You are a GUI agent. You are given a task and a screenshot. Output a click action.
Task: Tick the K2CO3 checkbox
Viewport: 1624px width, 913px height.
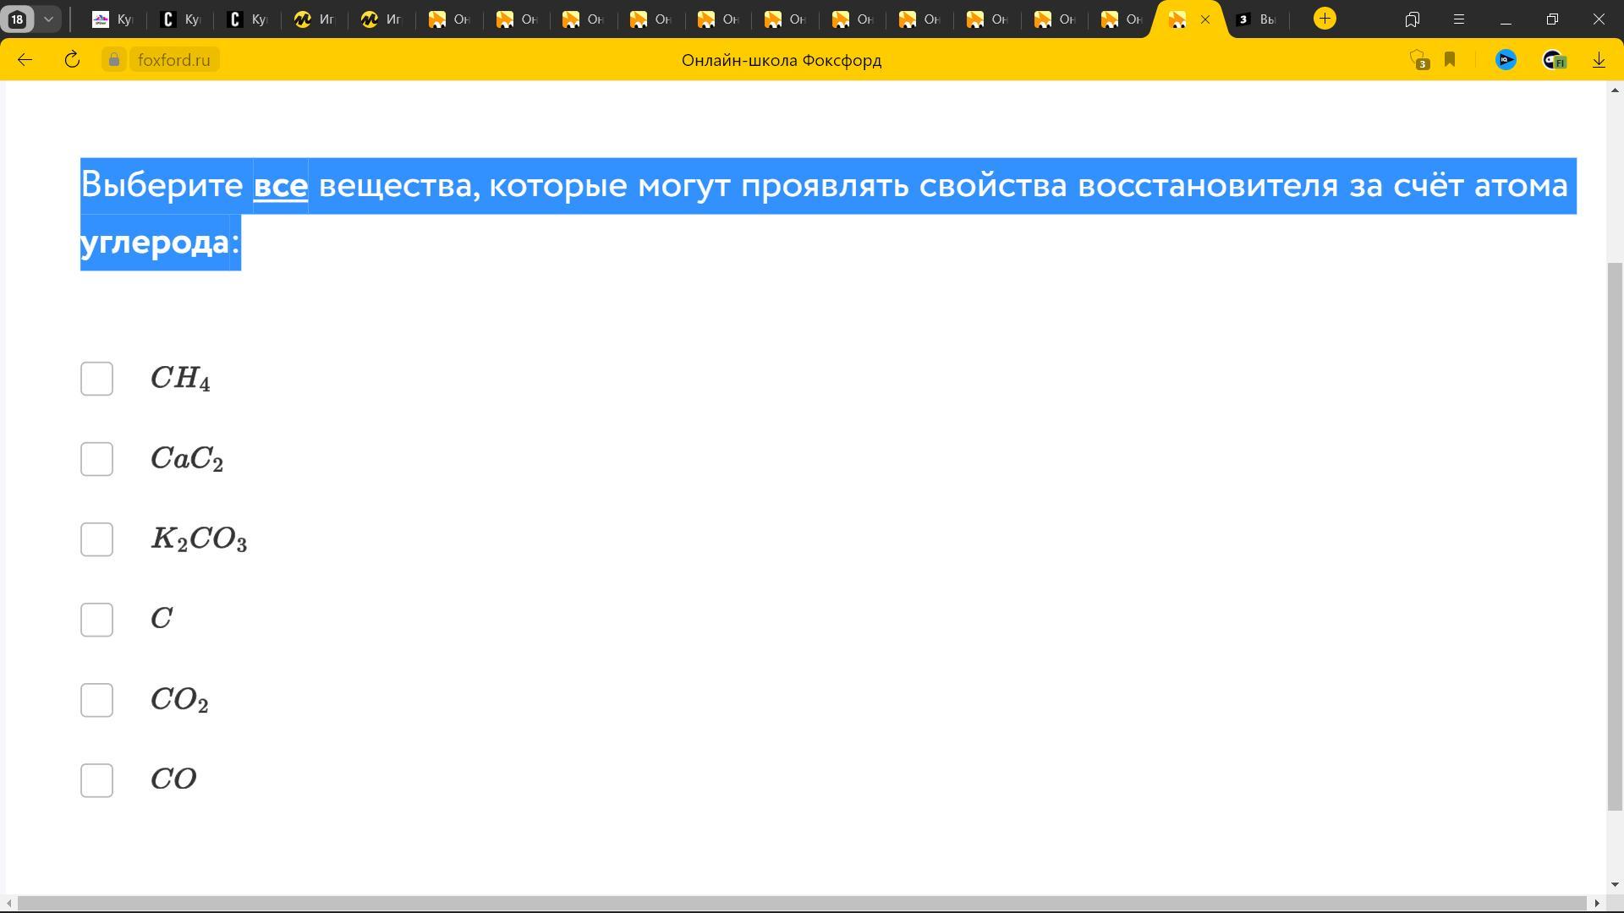96,539
